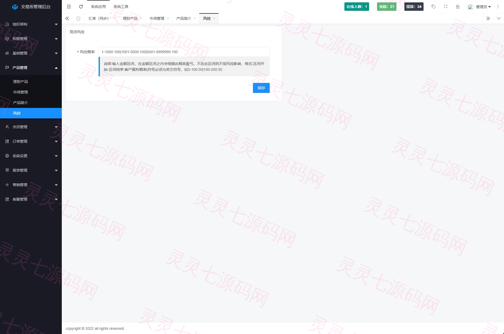
Task: Open 理财产品 in sidebar submenu
Action: (x=31, y=82)
